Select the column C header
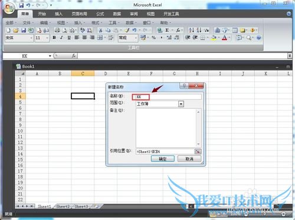The height and width of the screenshot is (220, 295). [83, 73]
